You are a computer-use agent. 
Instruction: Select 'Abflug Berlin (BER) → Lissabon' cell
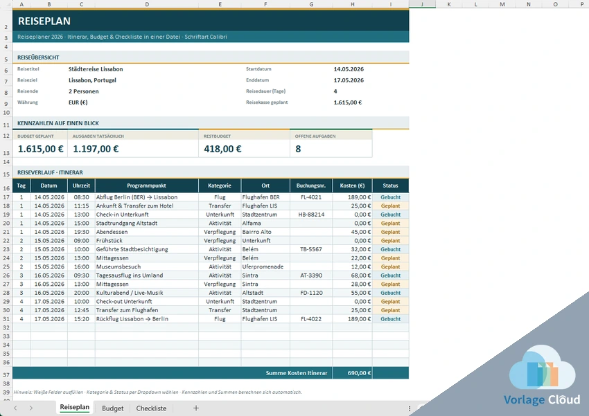tap(147, 197)
